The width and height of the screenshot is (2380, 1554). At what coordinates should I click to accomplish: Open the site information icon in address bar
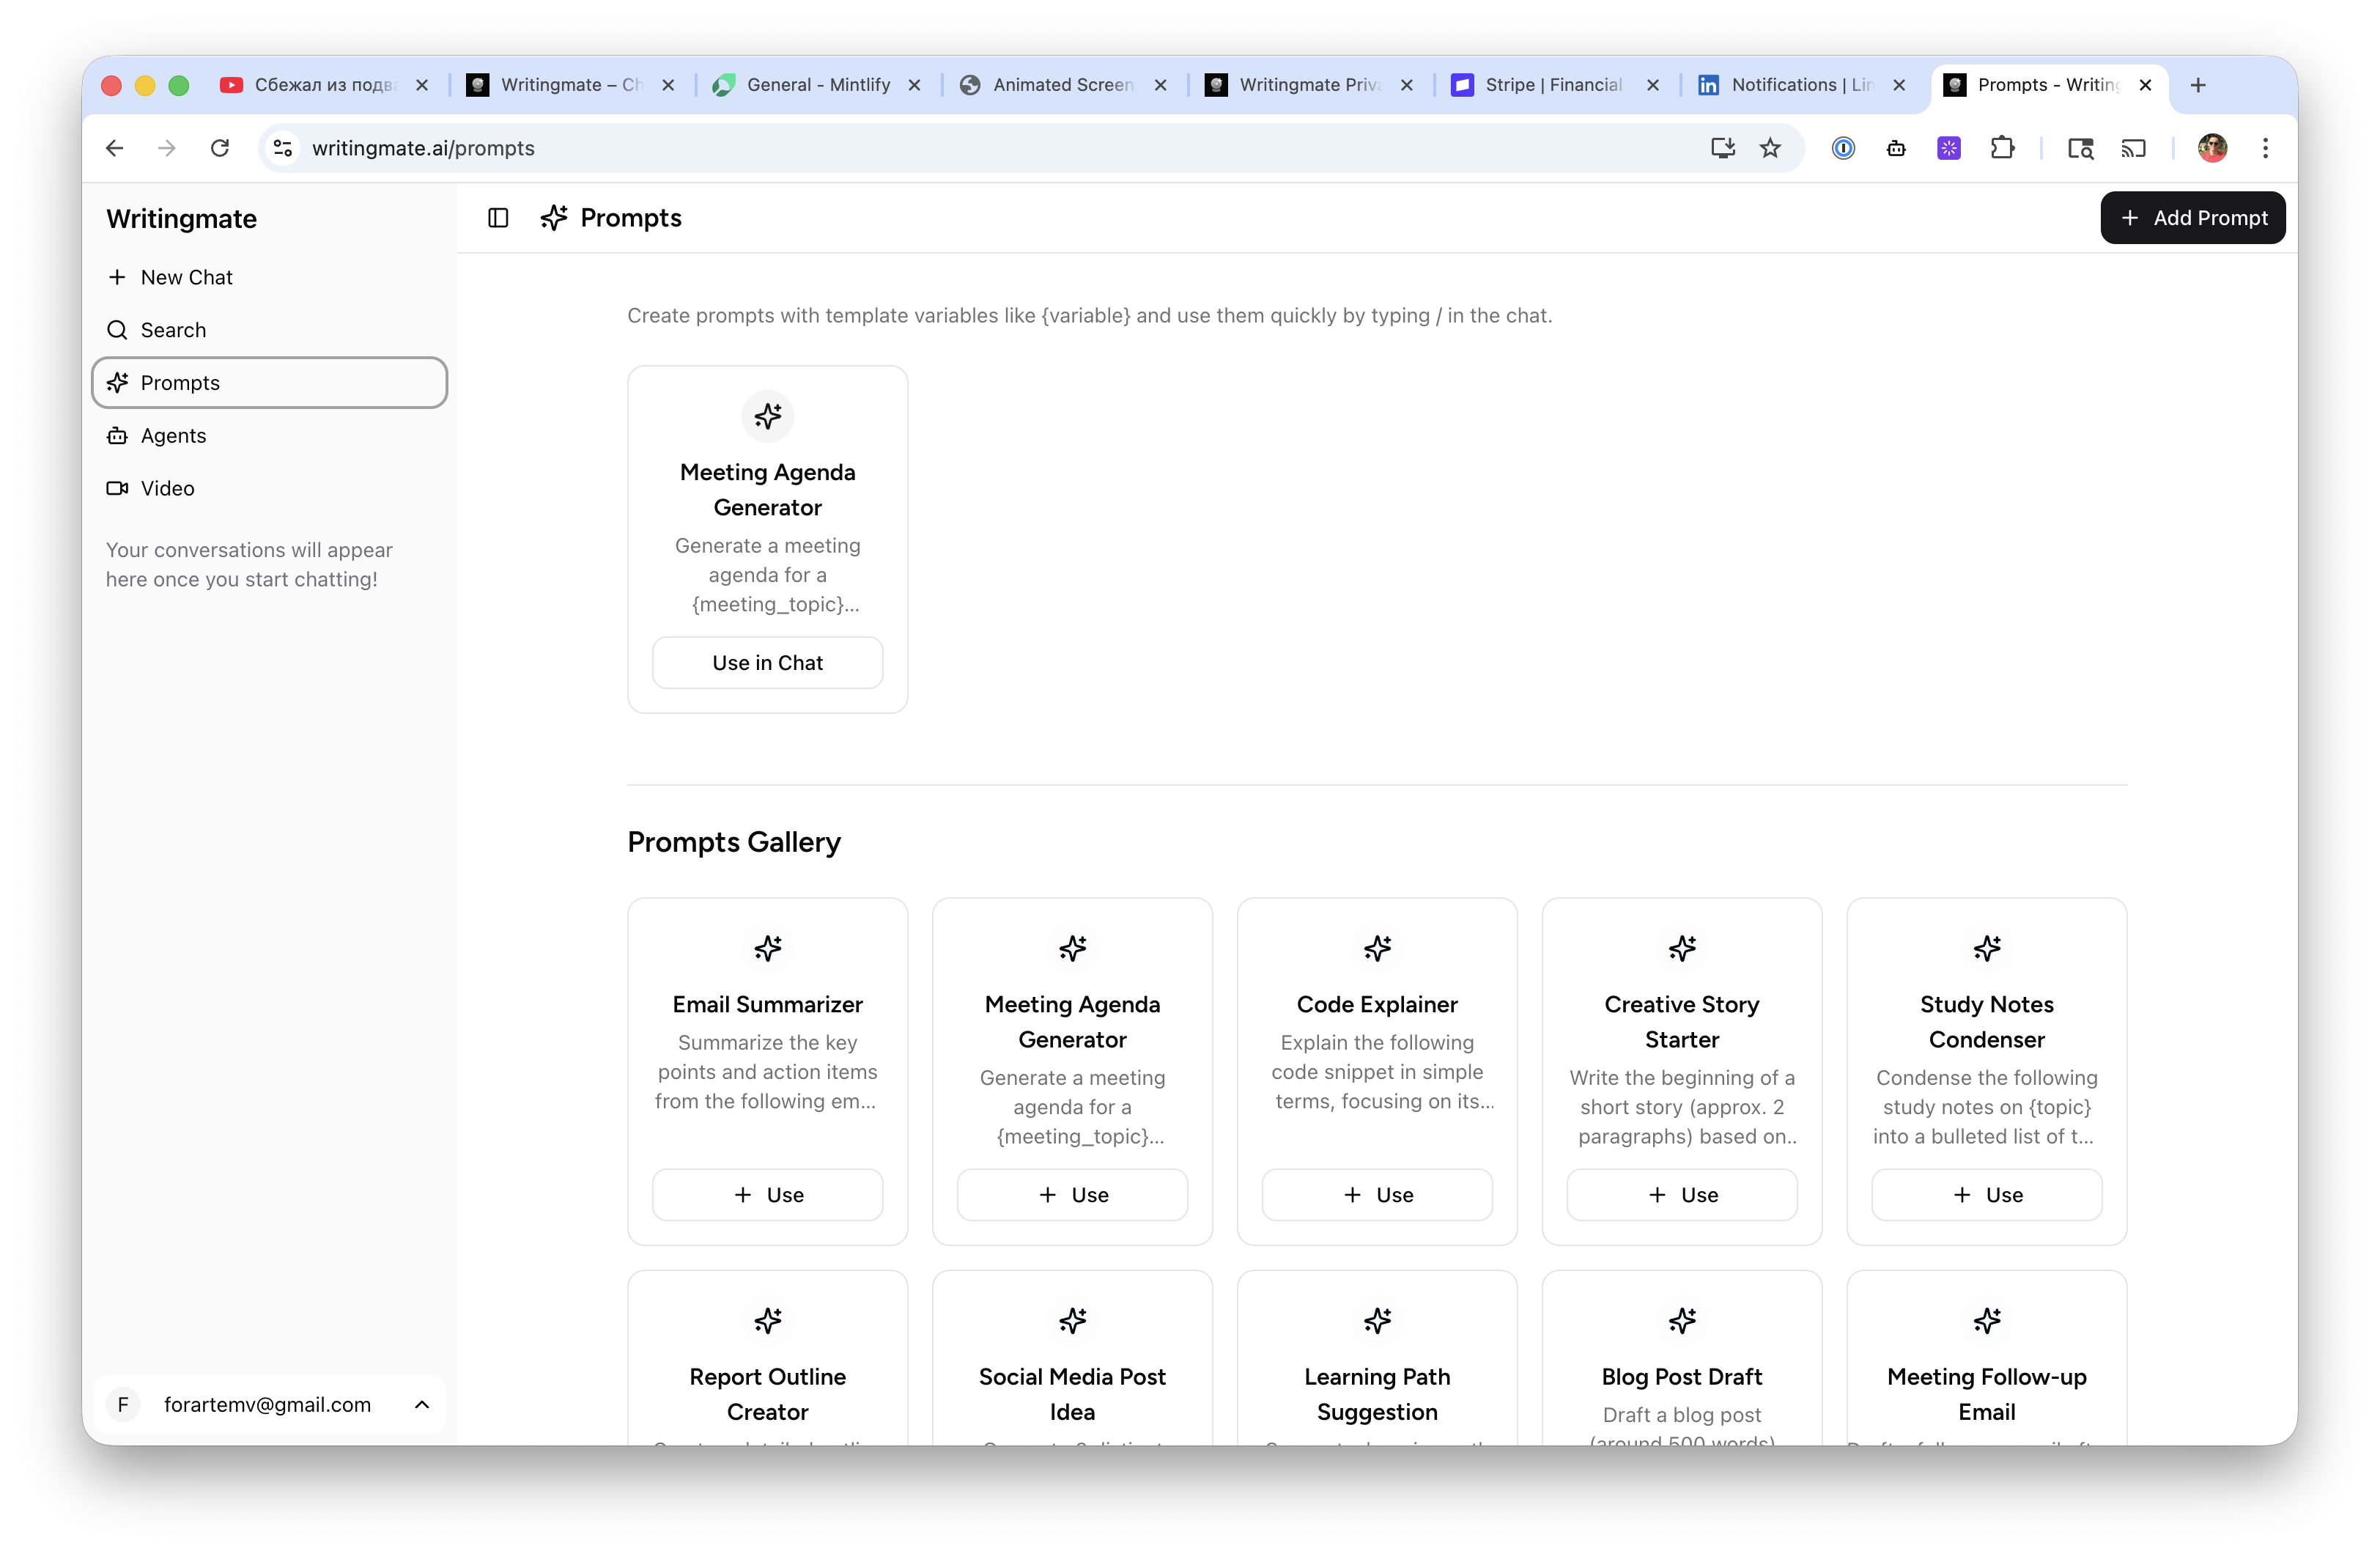click(283, 148)
